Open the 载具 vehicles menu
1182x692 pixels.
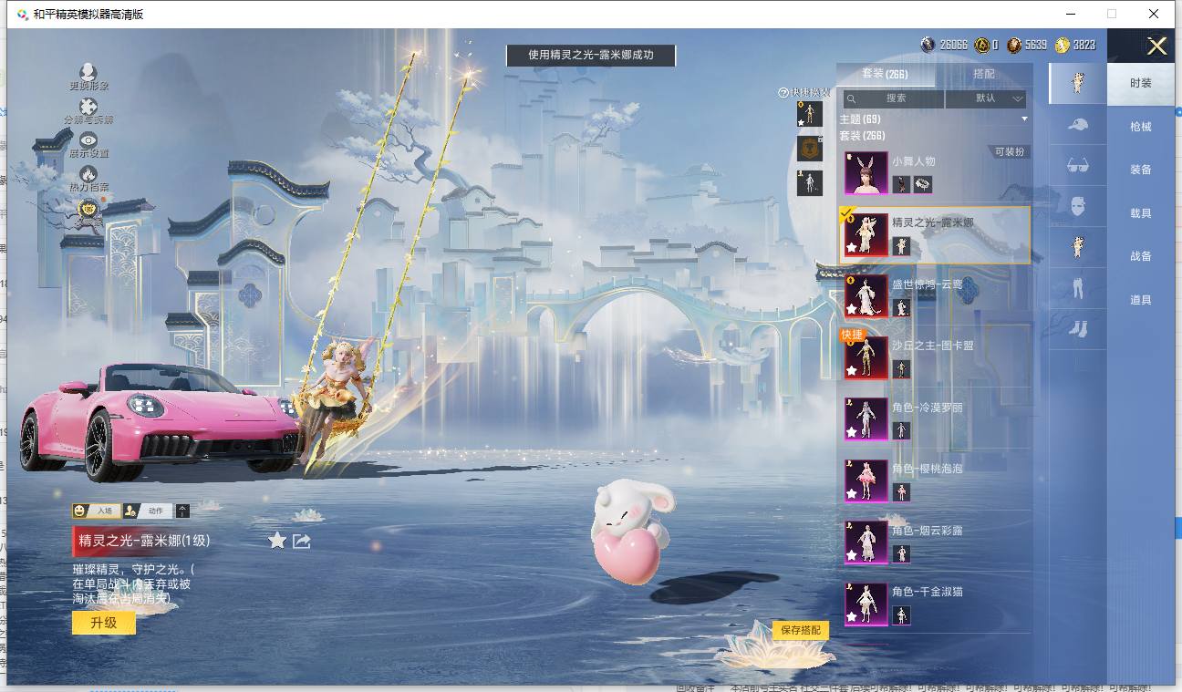coord(1141,213)
